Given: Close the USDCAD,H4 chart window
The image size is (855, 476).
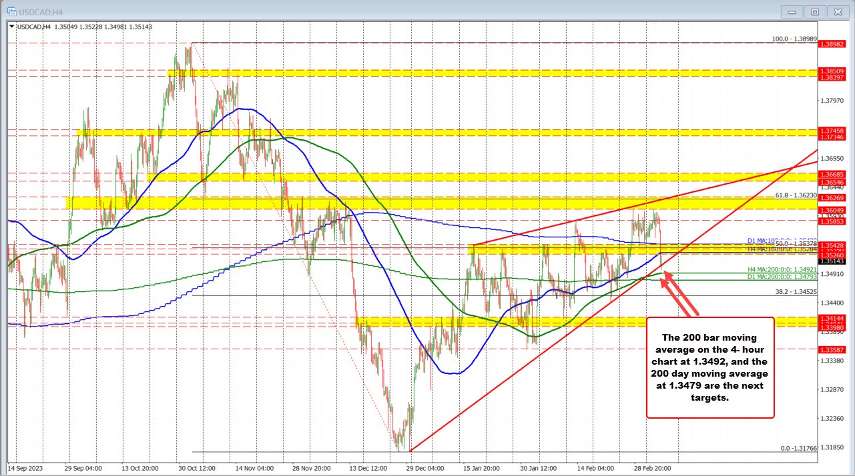Looking at the screenshot, I should 837,11.
